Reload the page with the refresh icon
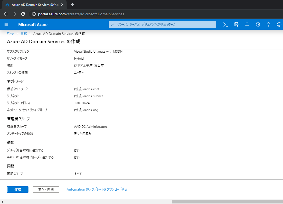The height and width of the screenshot is (204, 283). point(23,14)
